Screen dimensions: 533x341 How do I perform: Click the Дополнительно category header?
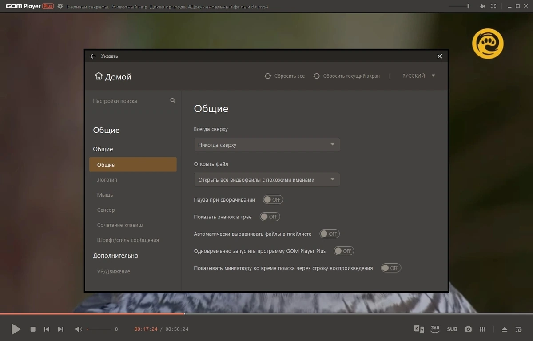coord(115,256)
